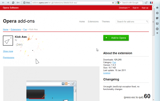Open the notes panel icon in sidebar
The width and height of the screenshot is (160, 101).
157,18
